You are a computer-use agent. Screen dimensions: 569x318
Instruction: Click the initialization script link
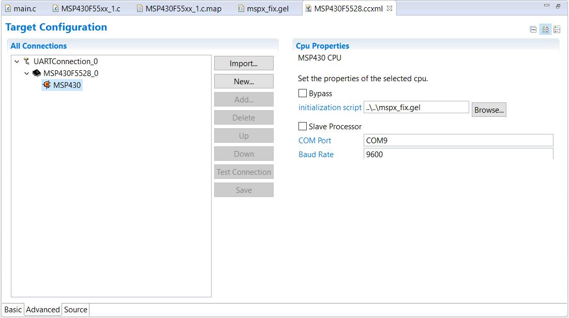[330, 108]
